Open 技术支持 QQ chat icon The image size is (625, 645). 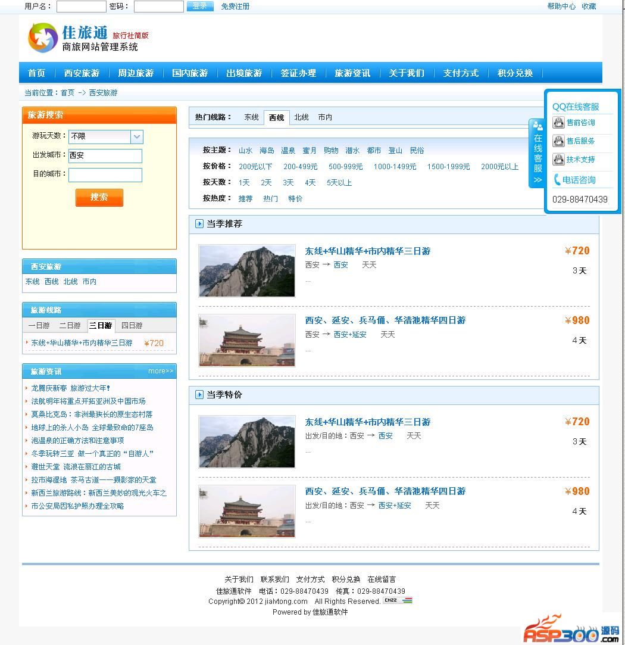click(x=558, y=159)
